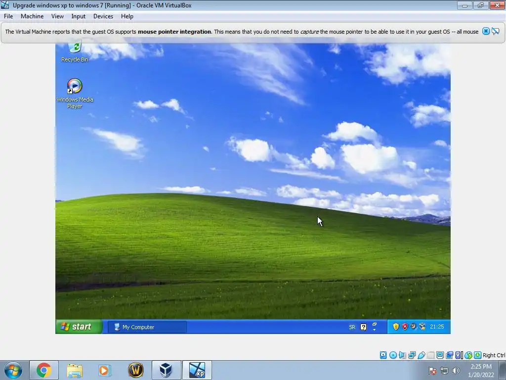Open the Input menu
This screenshot has width=506, height=380.
(79, 16)
